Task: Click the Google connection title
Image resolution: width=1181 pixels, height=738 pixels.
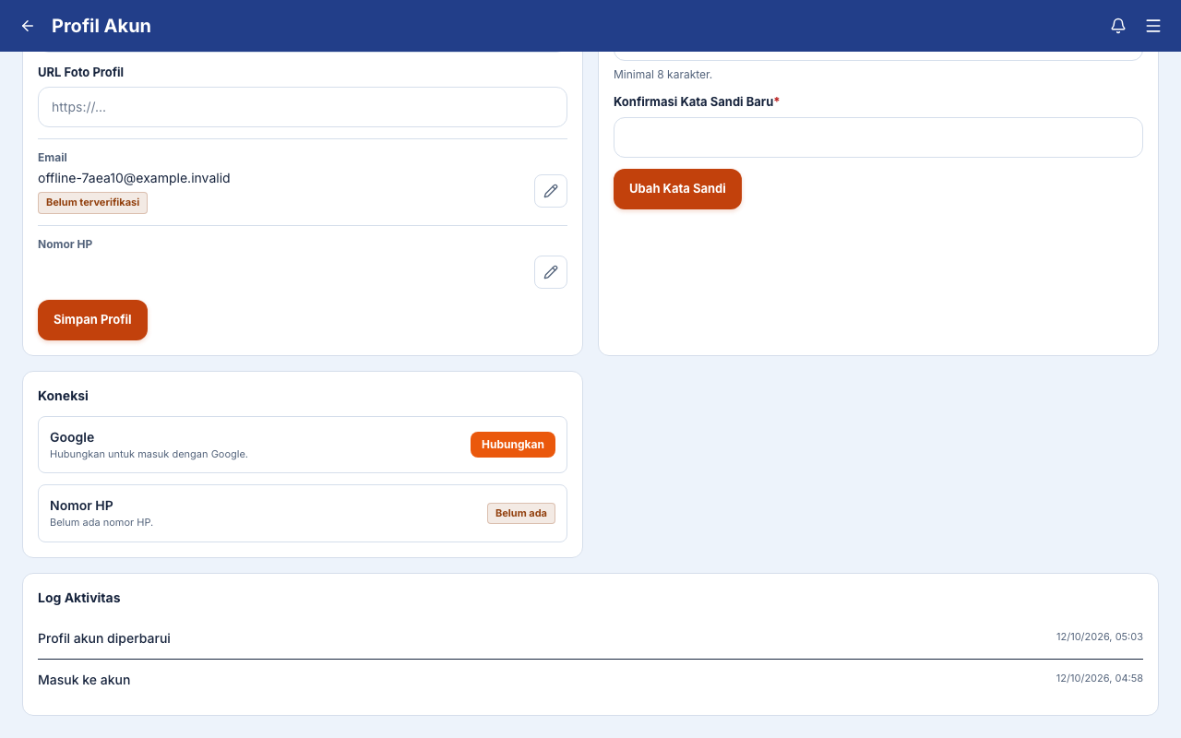Action: [72, 437]
